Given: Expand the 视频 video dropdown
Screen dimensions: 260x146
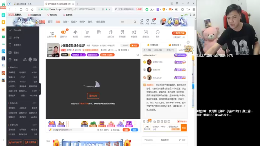Looking at the screenshot, I should (74, 22).
